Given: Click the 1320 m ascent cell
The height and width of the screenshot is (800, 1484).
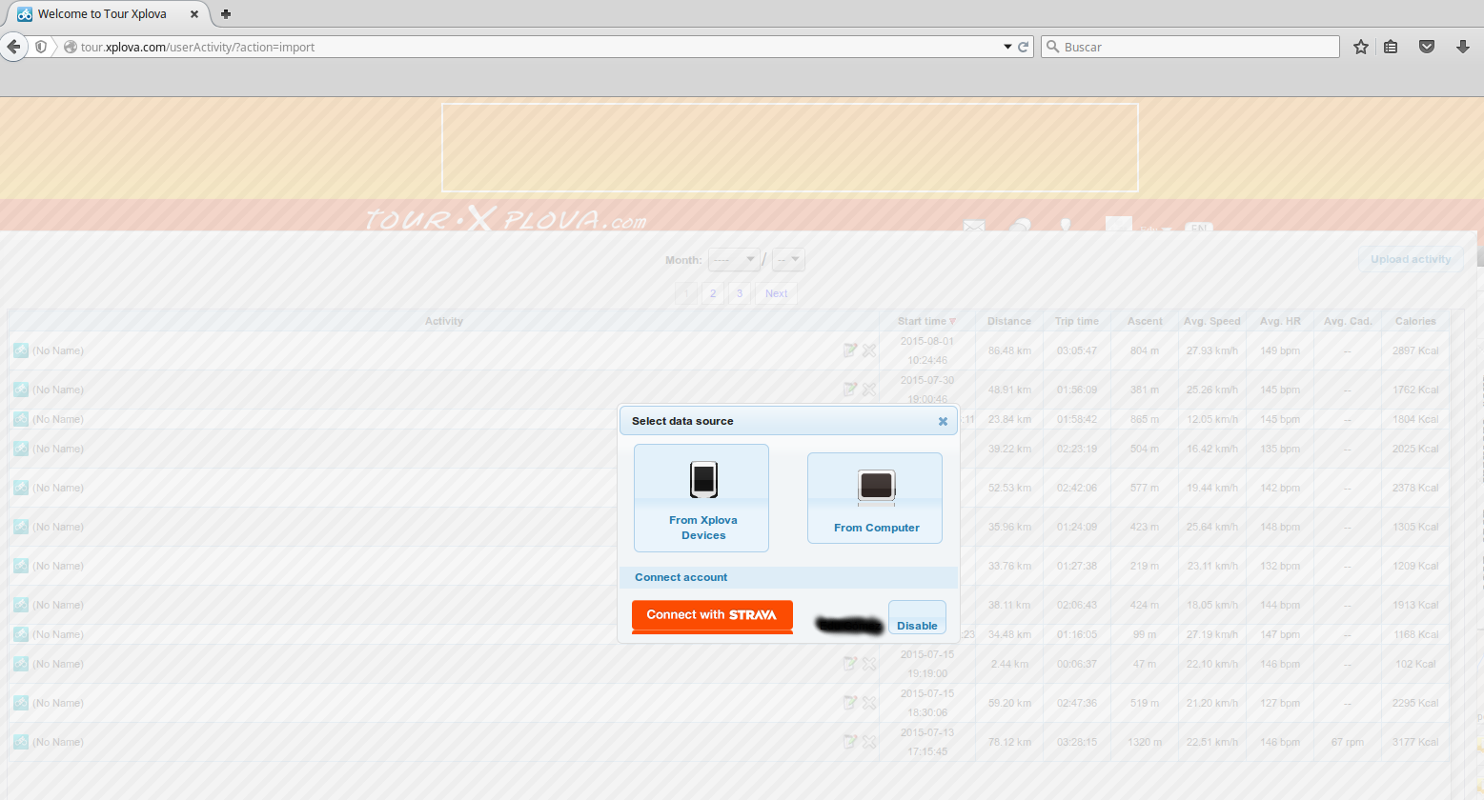Looking at the screenshot, I should [x=1145, y=742].
